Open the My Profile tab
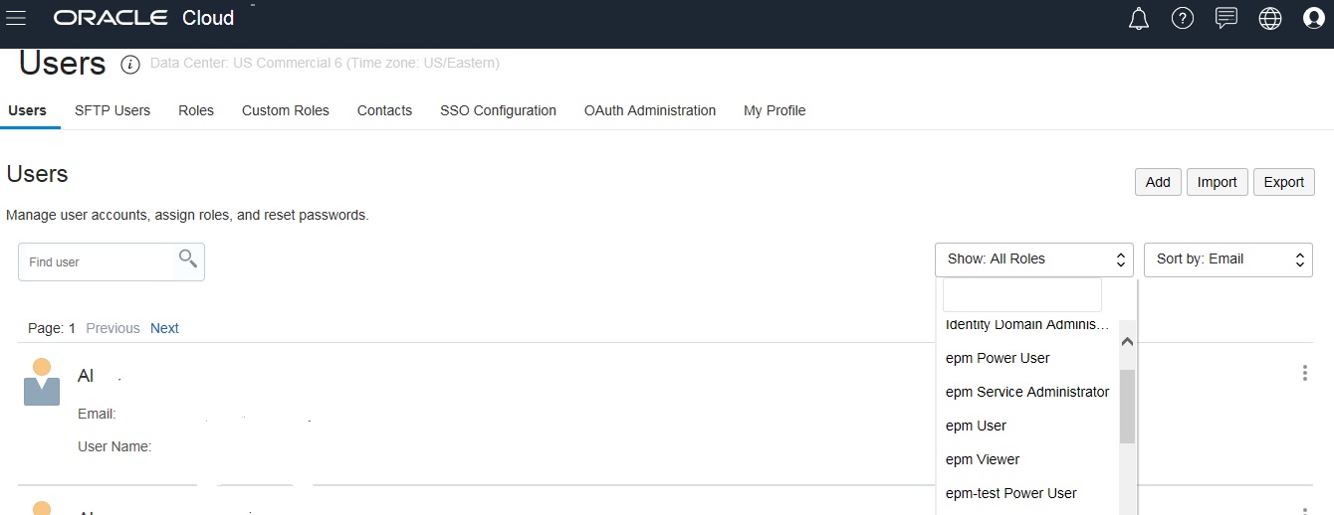Image resolution: width=1334 pixels, height=515 pixels. (775, 110)
